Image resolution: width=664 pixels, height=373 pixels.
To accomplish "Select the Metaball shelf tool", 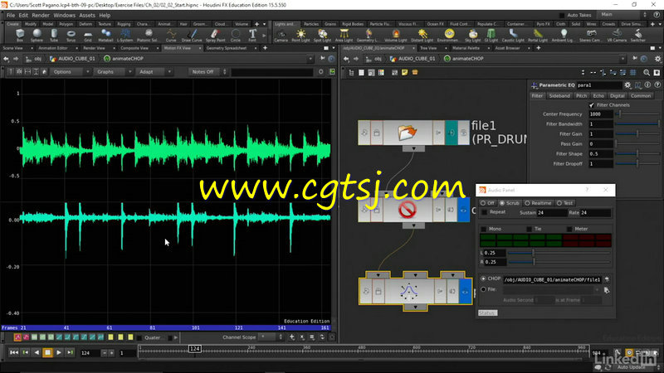I will pyautogui.click(x=105, y=35).
